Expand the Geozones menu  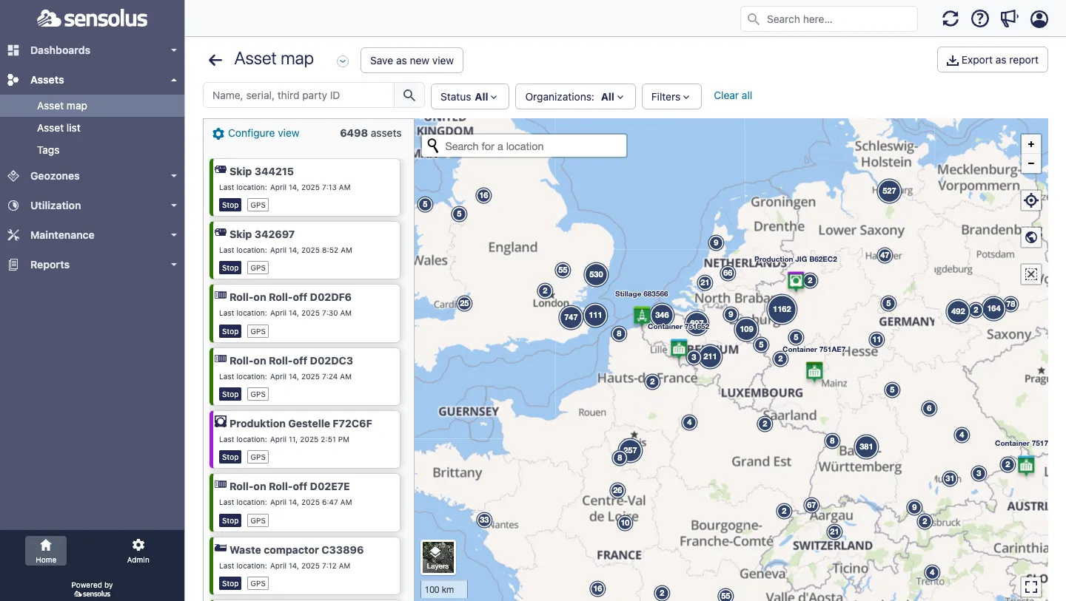click(92, 176)
